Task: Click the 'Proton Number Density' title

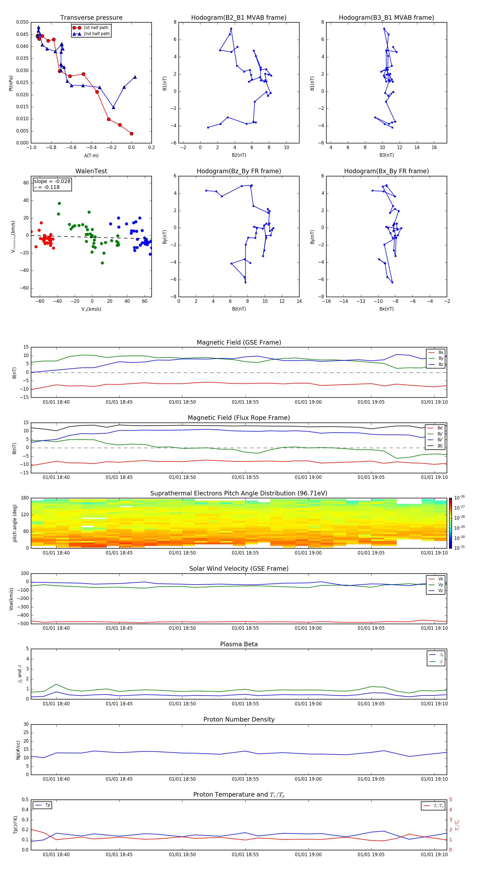Action: pos(239,719)
